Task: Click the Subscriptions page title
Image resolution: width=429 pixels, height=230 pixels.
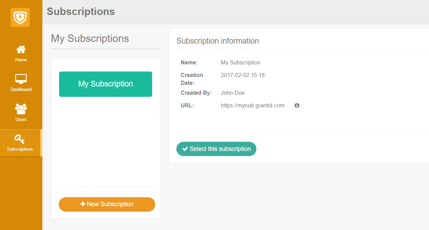Action: (x=81, y=12)
